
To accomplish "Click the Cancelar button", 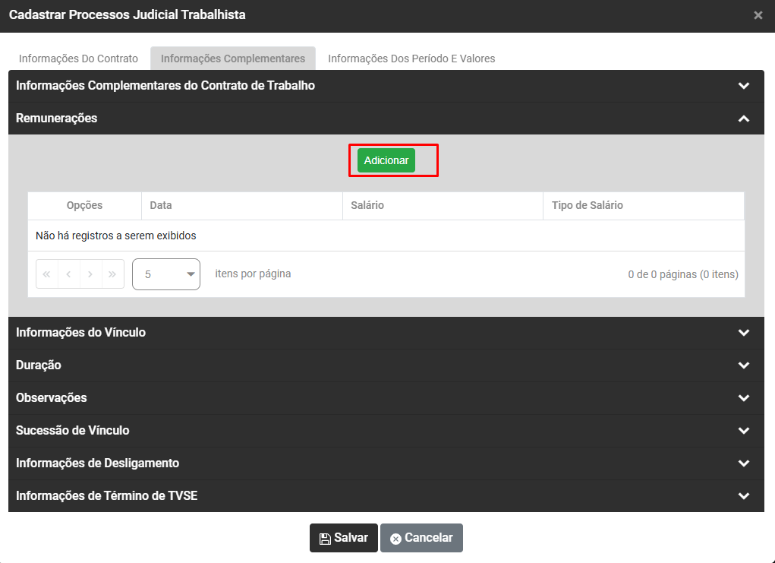I will [x=421, y=538].
